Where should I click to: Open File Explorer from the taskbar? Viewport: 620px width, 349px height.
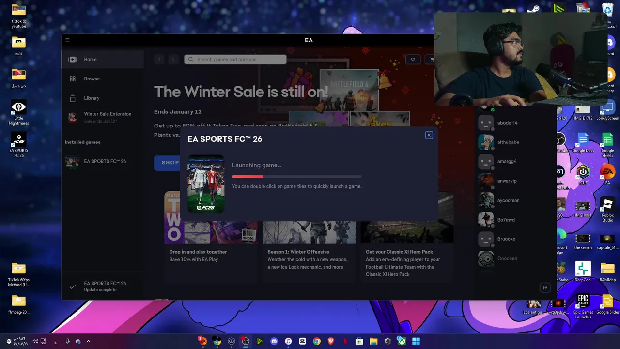373,341
